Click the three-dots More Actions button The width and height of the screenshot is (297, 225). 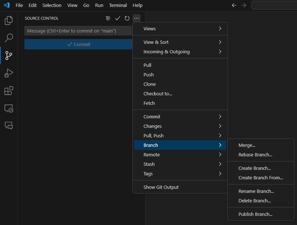pos(137,18)
